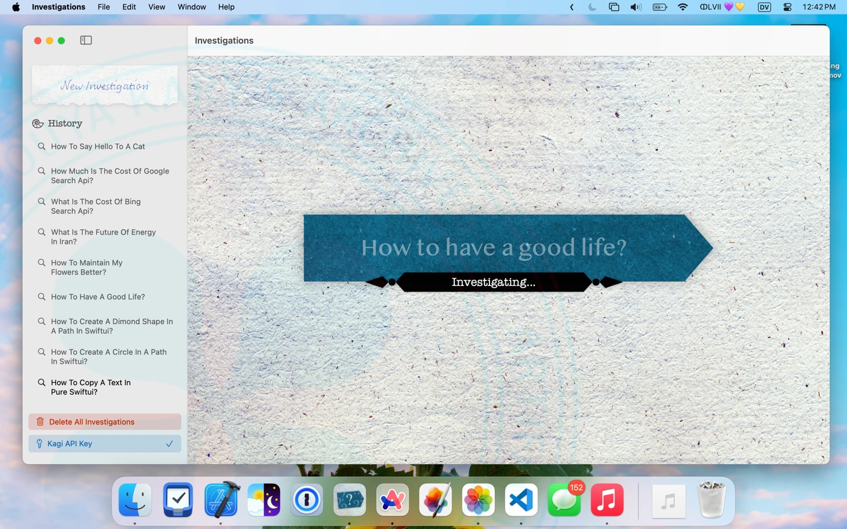Toggle the Kagi API Key checkmark
Screen dimensions: 847x529
169,444
